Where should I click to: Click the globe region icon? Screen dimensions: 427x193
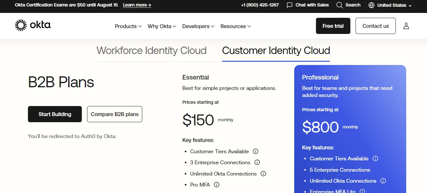(371, 5)
